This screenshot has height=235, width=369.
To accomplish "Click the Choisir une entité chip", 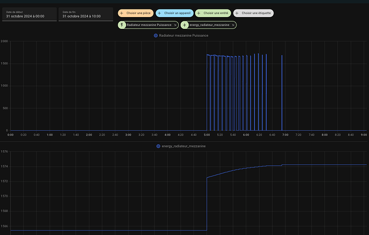I will point(213,13).
